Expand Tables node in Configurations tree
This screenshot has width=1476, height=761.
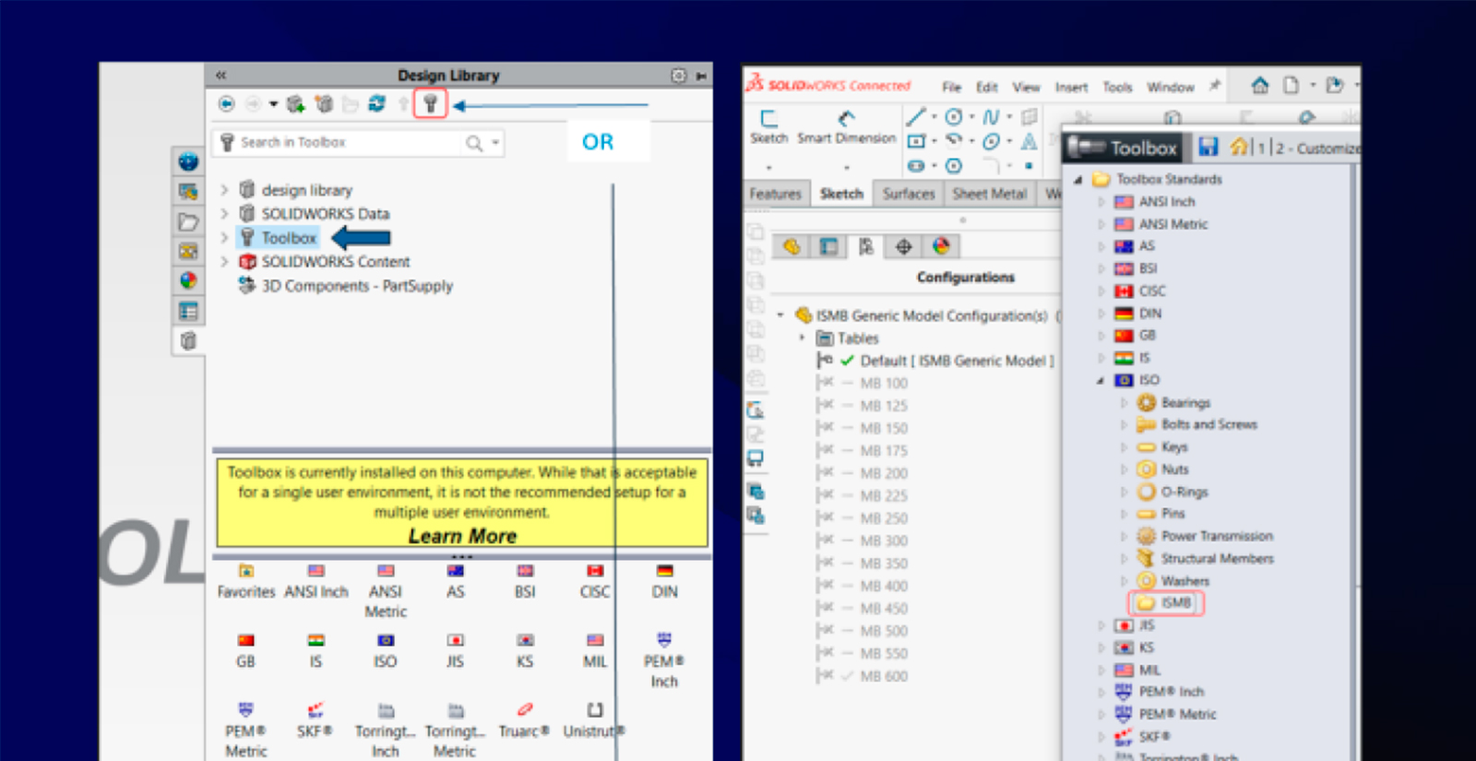click(x=802, y=339)
